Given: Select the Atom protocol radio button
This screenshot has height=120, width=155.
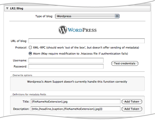Looking at the screenshot, I should click(30, 54).
